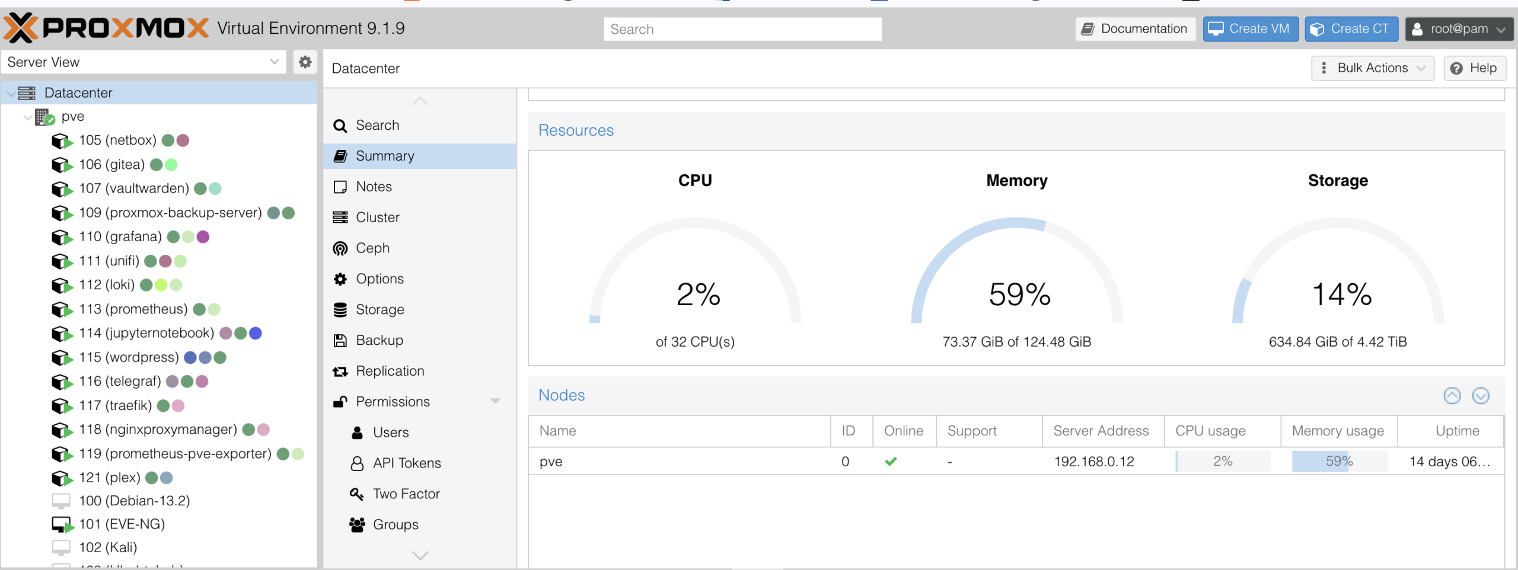Expand Nodes panel with down-arrow circle
Image resolution: width=1518 pixels, height=570 pixels.
point(1481,395)
